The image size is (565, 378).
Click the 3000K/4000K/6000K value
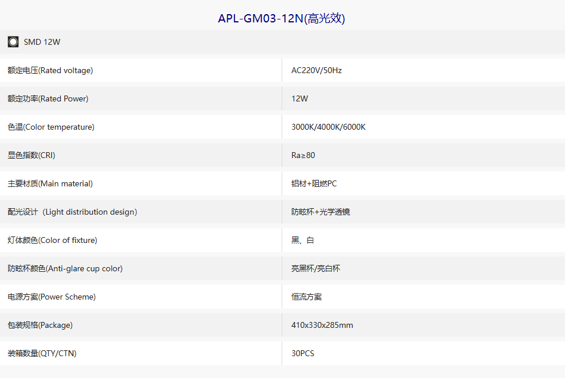point(328,127)
